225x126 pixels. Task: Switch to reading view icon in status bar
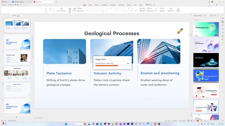[194, 121]
